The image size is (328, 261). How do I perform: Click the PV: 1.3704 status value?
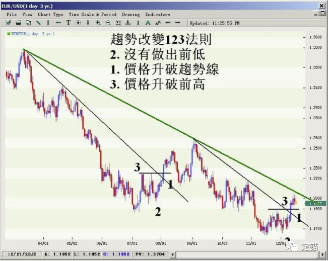click(x=150, y=254)
